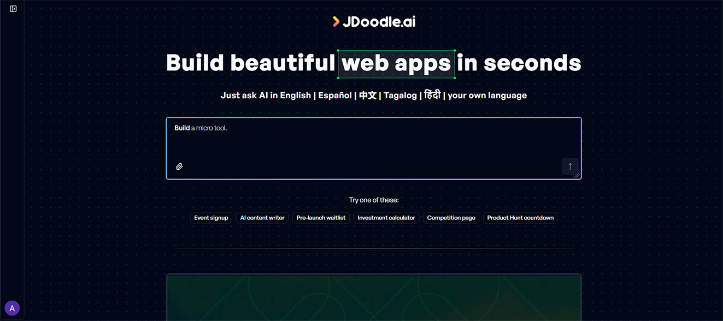Image resolution: width=723 pixels, height=321 pixels.
Task: Click the "中文" language option
Action: coord(367,95)
